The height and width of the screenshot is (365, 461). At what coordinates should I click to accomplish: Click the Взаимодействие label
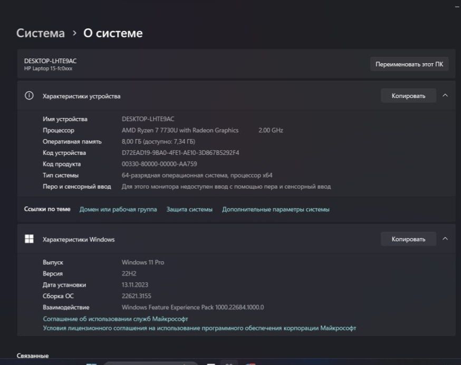[x=66, y=308]
